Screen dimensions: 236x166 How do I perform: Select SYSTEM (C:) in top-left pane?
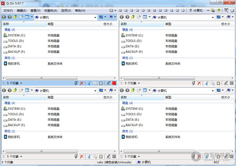point(14,35)
